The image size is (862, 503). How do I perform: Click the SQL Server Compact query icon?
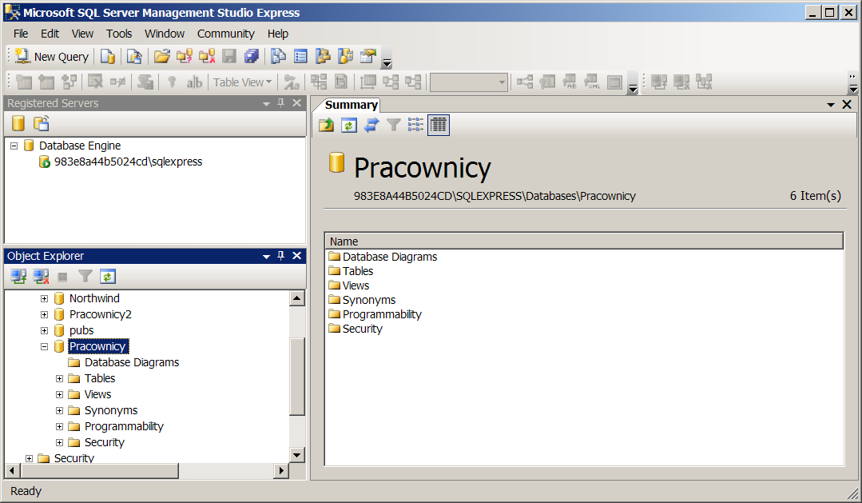[134, 56]
